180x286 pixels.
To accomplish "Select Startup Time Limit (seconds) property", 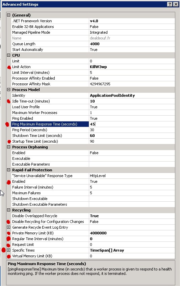I will (50, 141).
